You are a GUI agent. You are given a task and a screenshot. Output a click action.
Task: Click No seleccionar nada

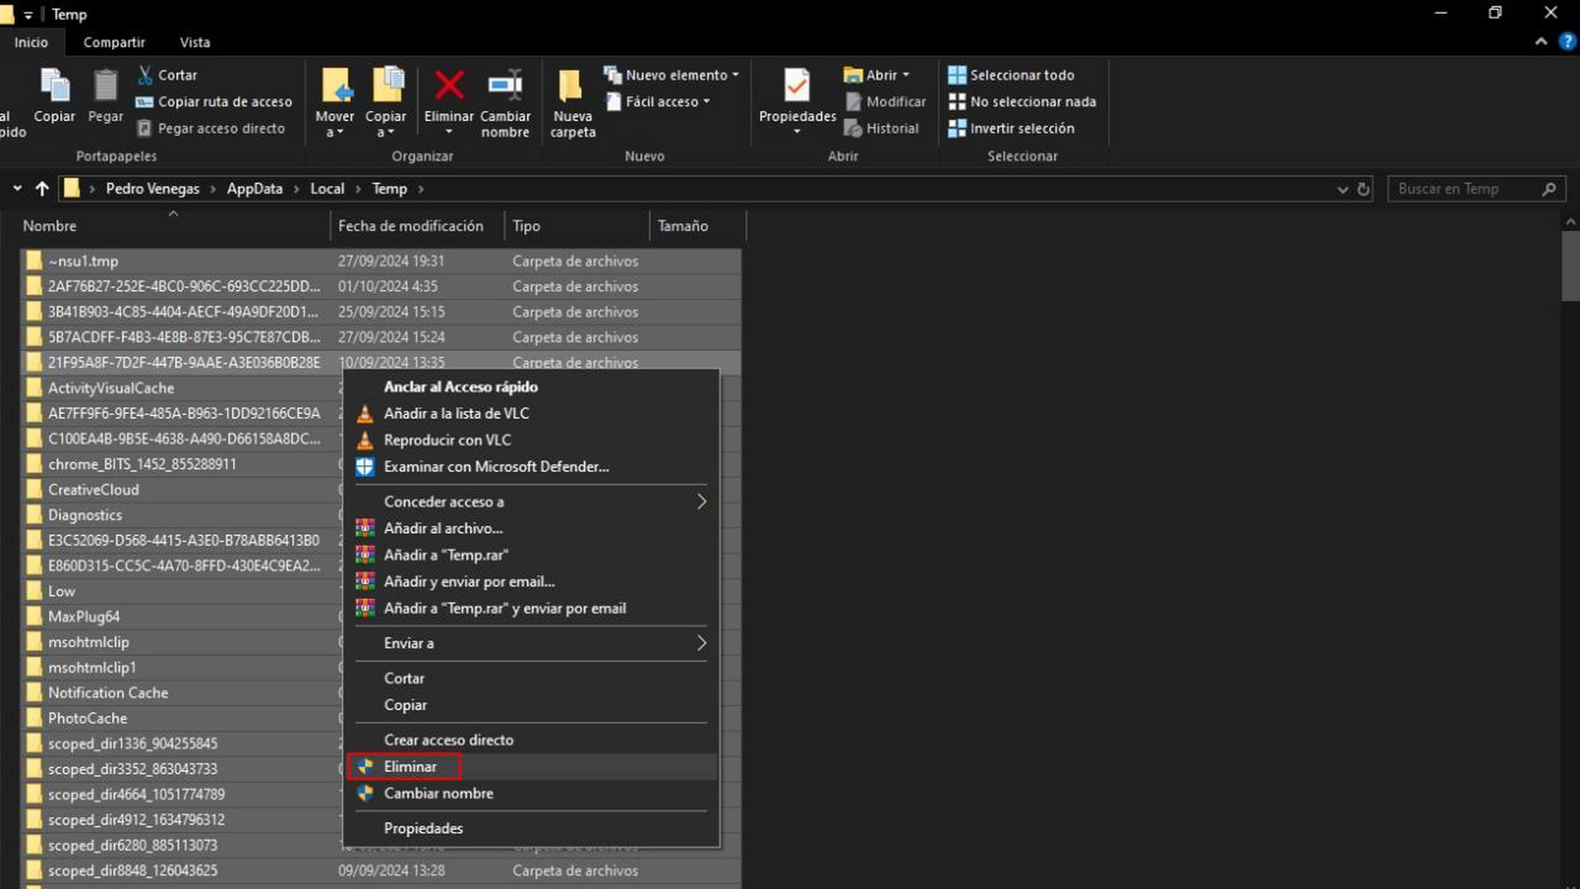click(1022, 102)
